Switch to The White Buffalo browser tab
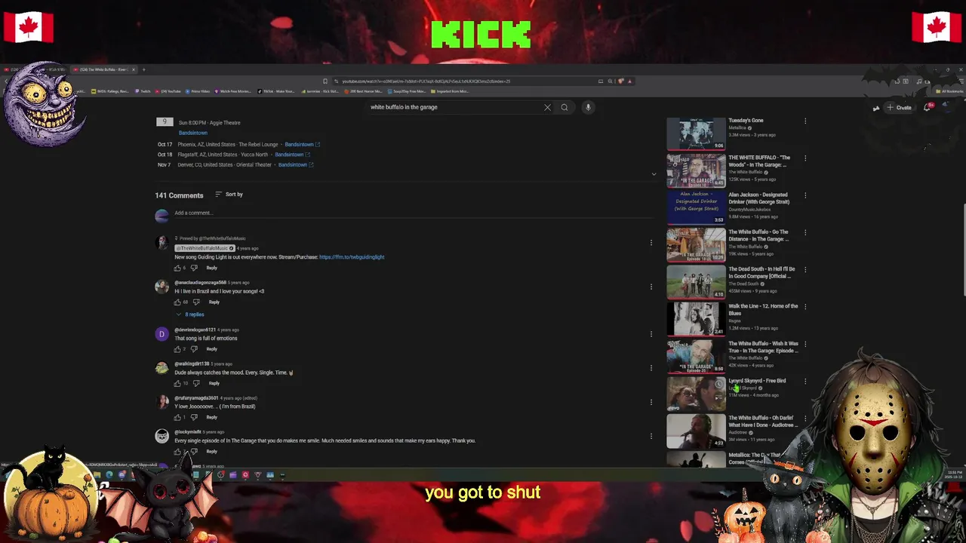Screen dimensions: 966x543 tap(104, 69)
